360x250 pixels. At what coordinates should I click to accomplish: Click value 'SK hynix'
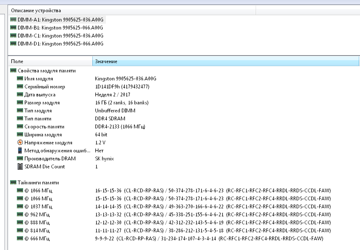point(105,159)
